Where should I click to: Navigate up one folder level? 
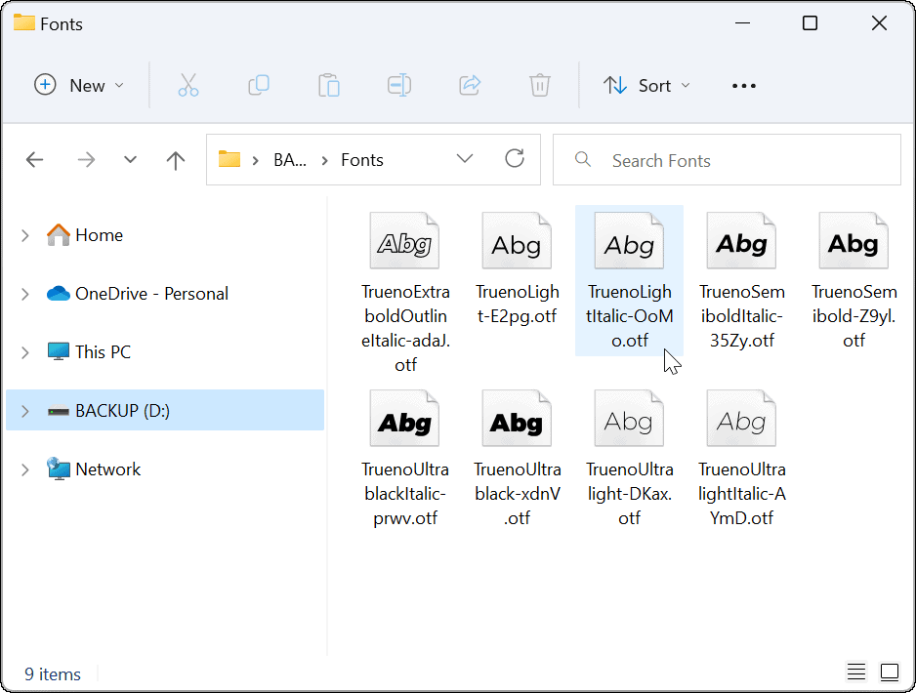click(175, 159)
